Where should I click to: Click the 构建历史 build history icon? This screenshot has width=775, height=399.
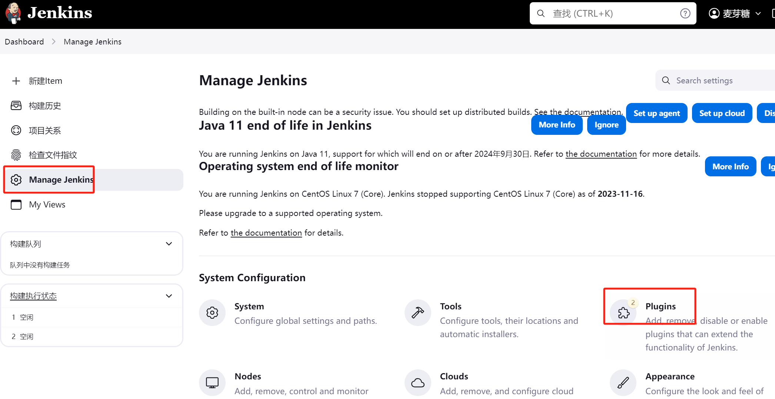point(16,106)
